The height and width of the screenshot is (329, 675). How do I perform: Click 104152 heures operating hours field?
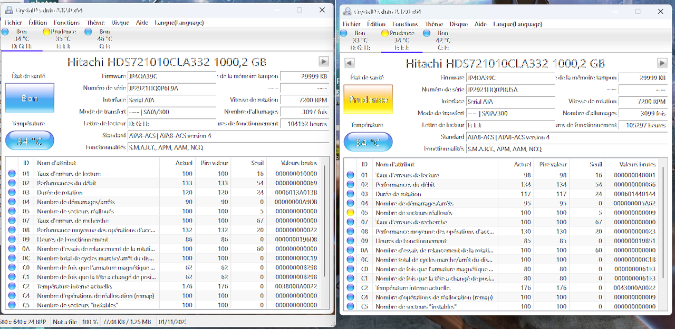pos(304,124)
